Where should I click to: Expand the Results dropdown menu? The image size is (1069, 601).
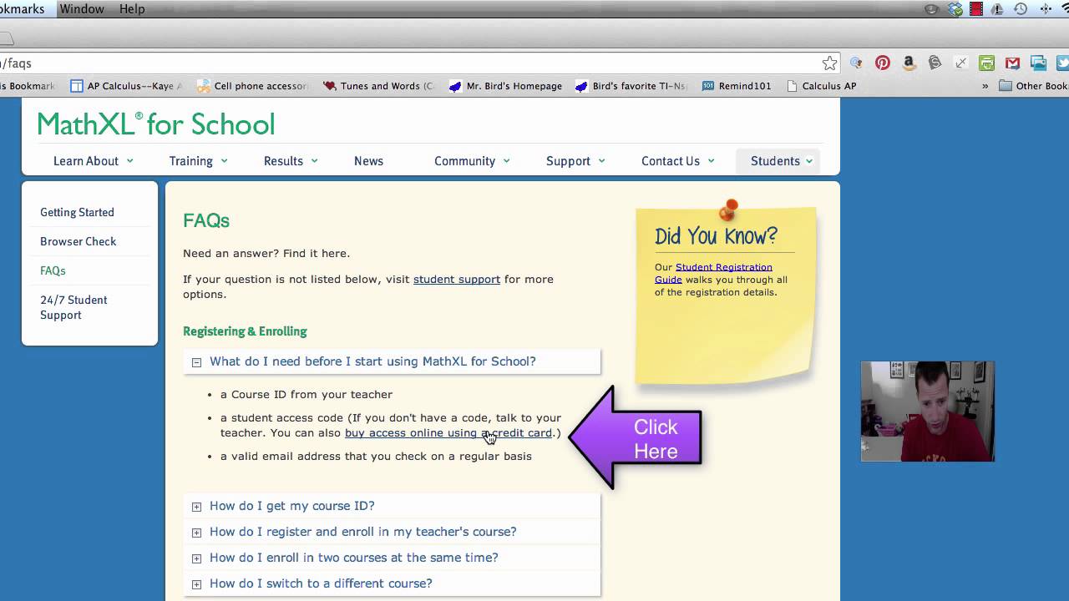pyautogui.click(x=291, y=161)
